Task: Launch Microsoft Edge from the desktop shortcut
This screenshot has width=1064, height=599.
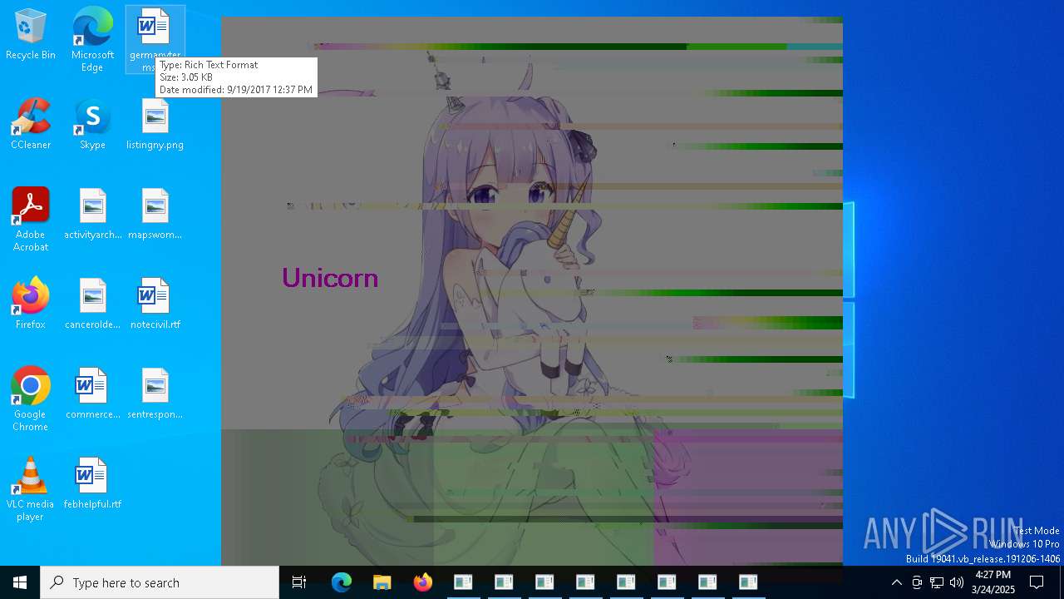Action: click(92, 39)
